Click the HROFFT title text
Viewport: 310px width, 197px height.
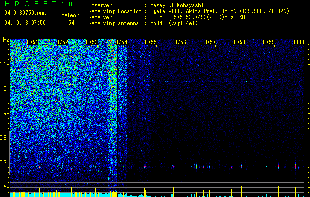(x=31, y=4)
